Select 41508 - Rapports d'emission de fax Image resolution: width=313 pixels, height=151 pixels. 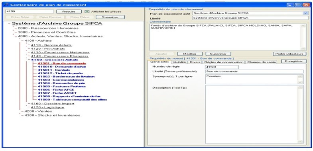click(x=69, y=96)
